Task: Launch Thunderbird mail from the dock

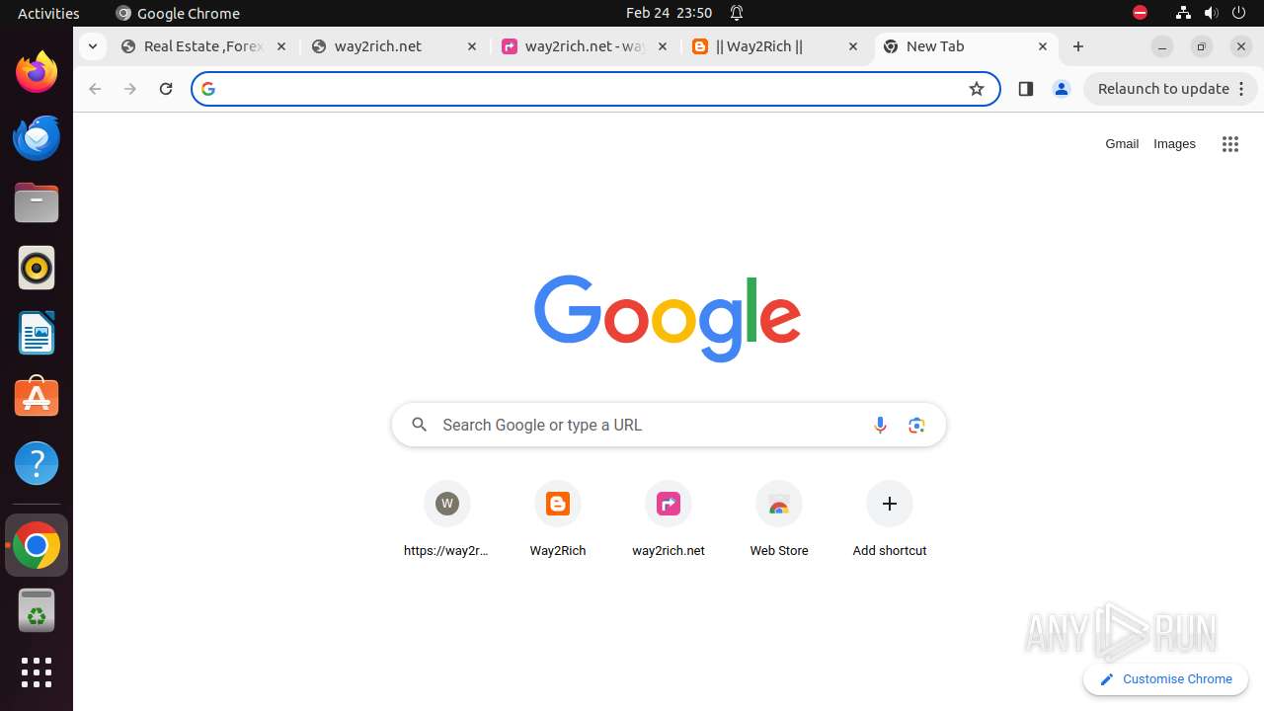Action: [37, 137]
